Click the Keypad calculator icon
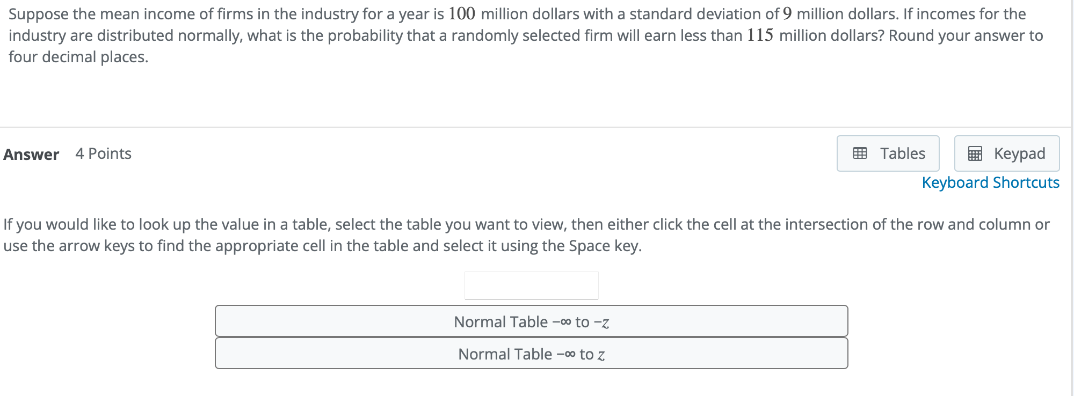The image size is (1074, 396). pos(975,154)
